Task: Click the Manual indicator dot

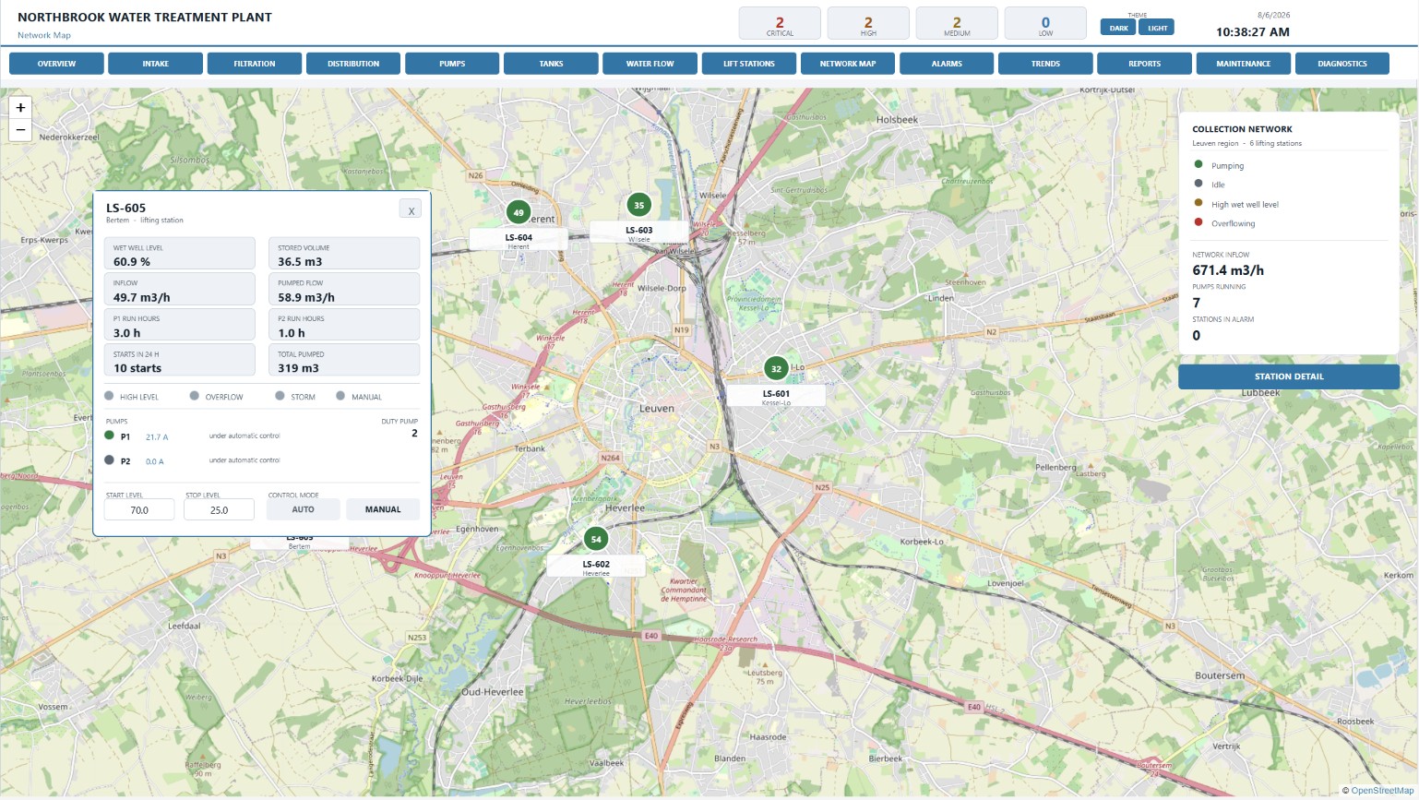Action: [x=340, y=396]
